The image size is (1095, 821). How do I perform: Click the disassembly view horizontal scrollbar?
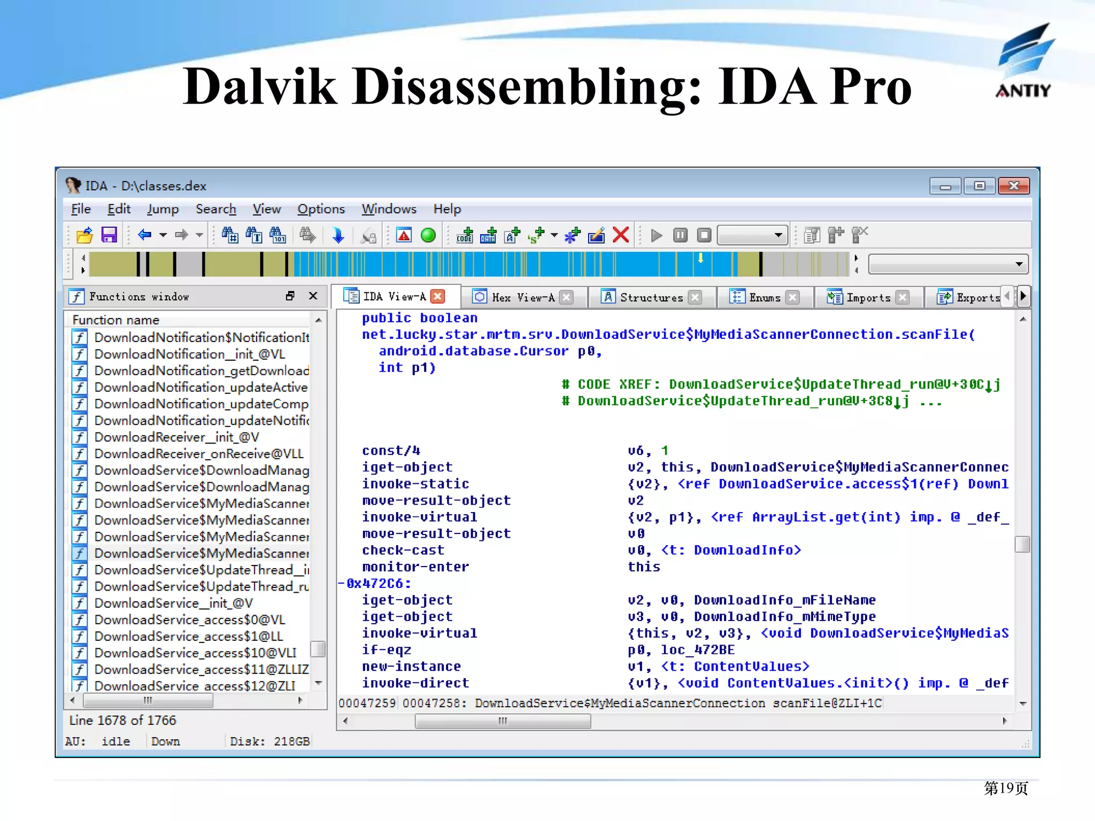tap(503, 721)
